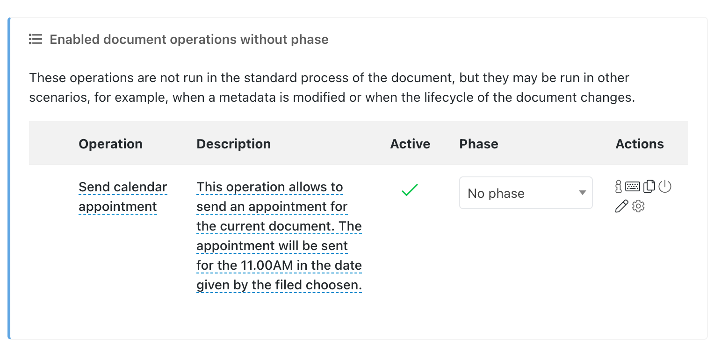
Task: Click the Enabled document operations without phase title
Action: coord(189,39)
